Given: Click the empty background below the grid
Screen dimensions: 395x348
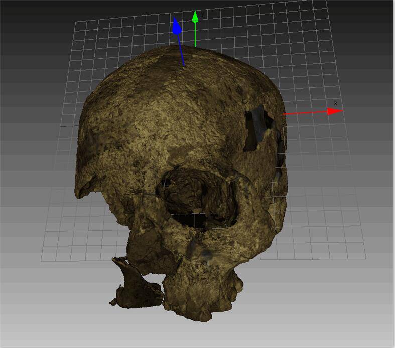Looking at the screenshot, I should [301, 311].
